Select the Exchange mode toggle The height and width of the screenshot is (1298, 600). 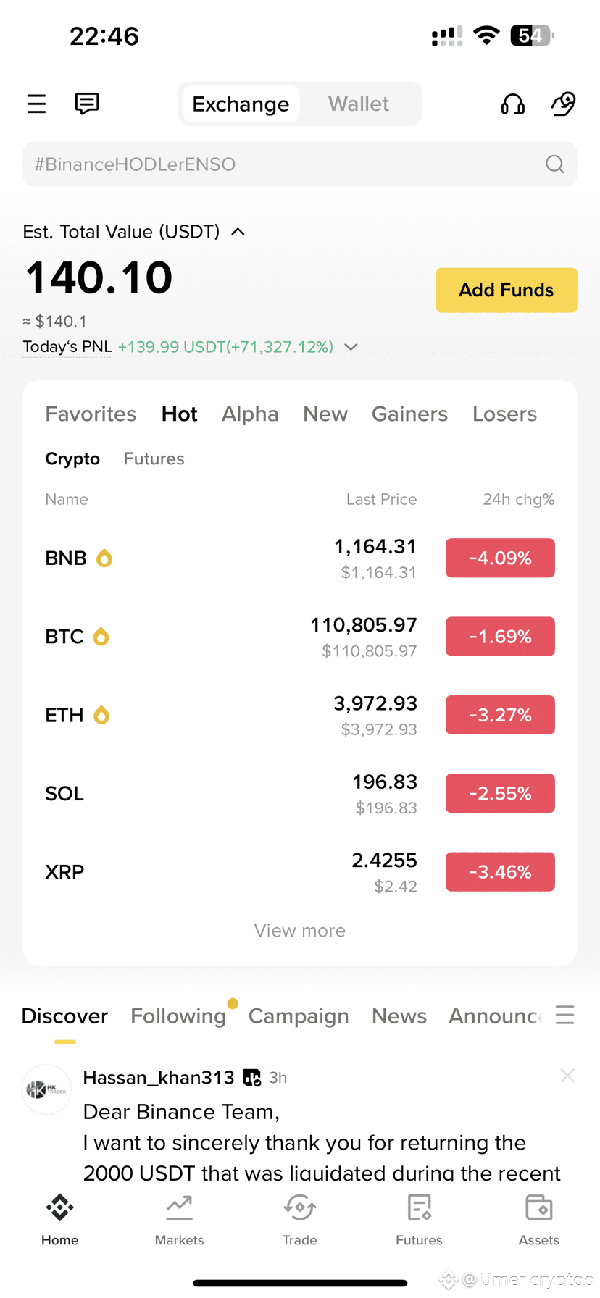(241, 104)
